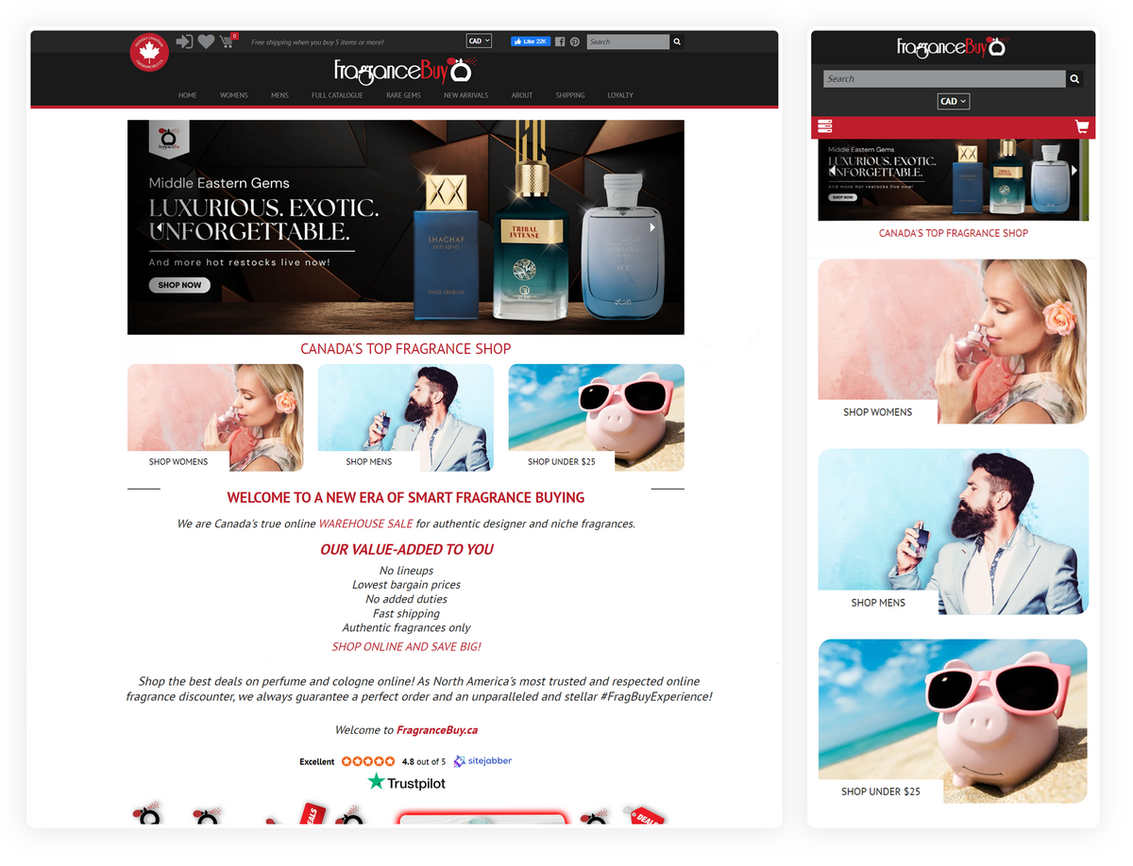This screenshot has height=866, width=1133.
Task: Click the SHOP WOMENS label in desktop view
Action: point(178,462)
